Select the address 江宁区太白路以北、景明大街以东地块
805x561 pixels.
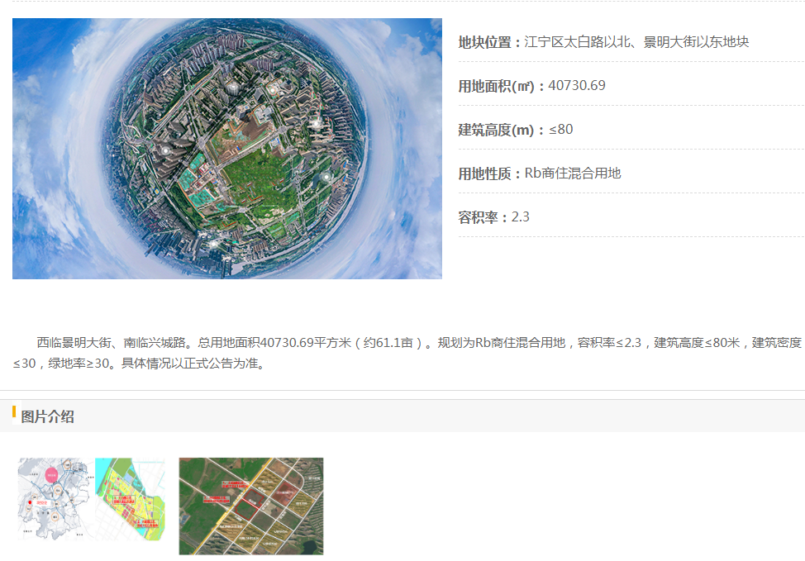point(636,42)
